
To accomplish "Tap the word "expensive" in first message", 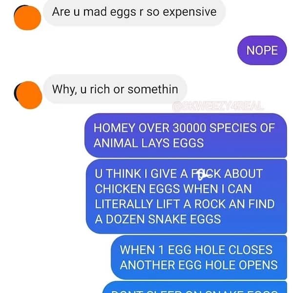I will 189,12.
